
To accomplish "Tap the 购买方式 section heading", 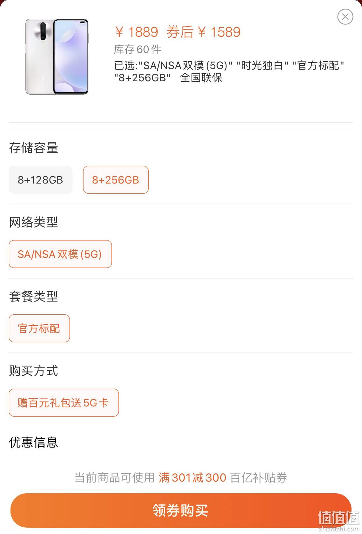I will click(x=34, y=371).
